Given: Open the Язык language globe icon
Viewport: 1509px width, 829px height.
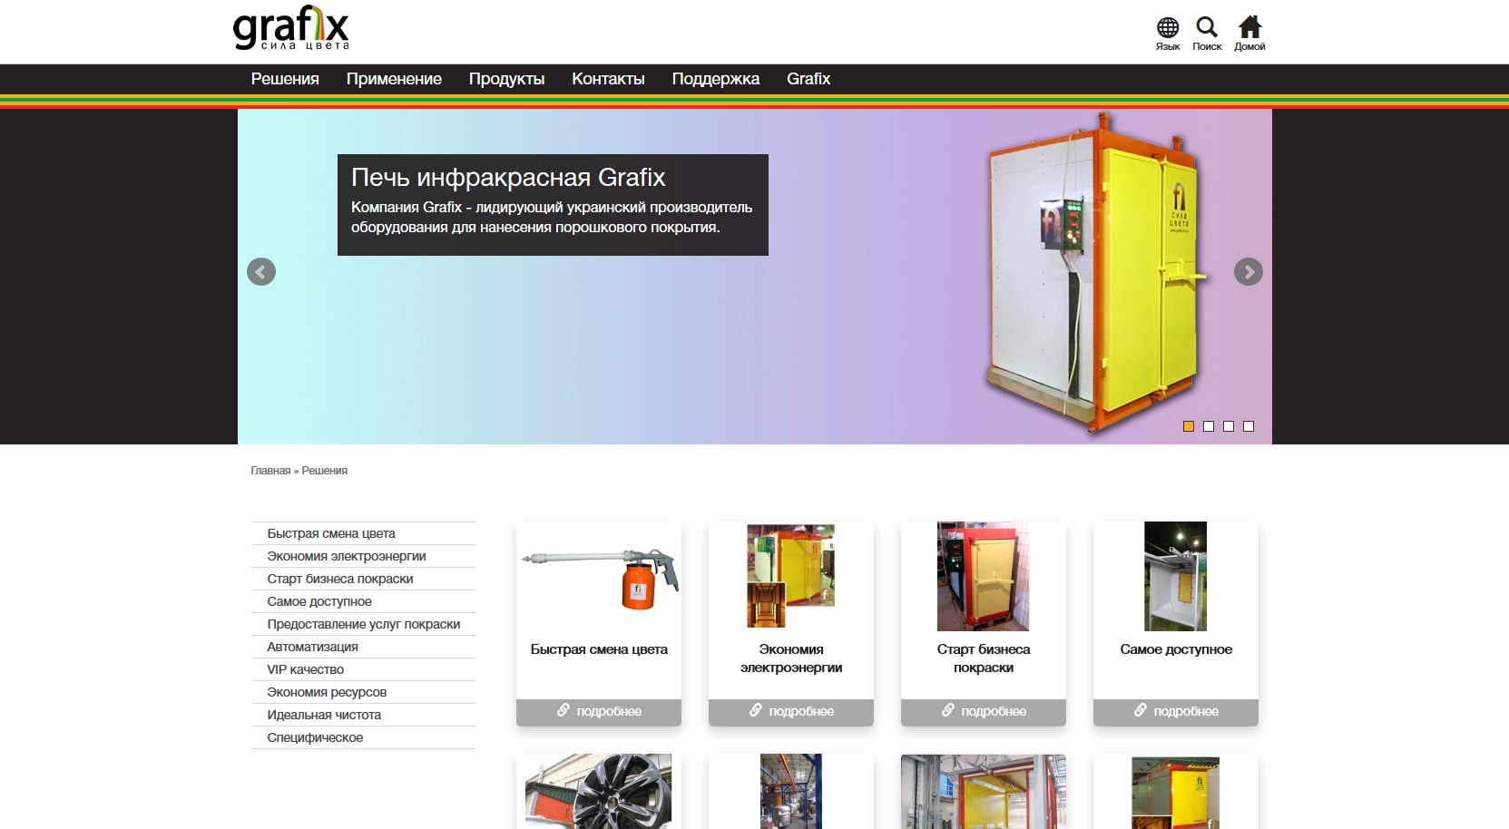Looking at the screenshot, I should 1168,27.
